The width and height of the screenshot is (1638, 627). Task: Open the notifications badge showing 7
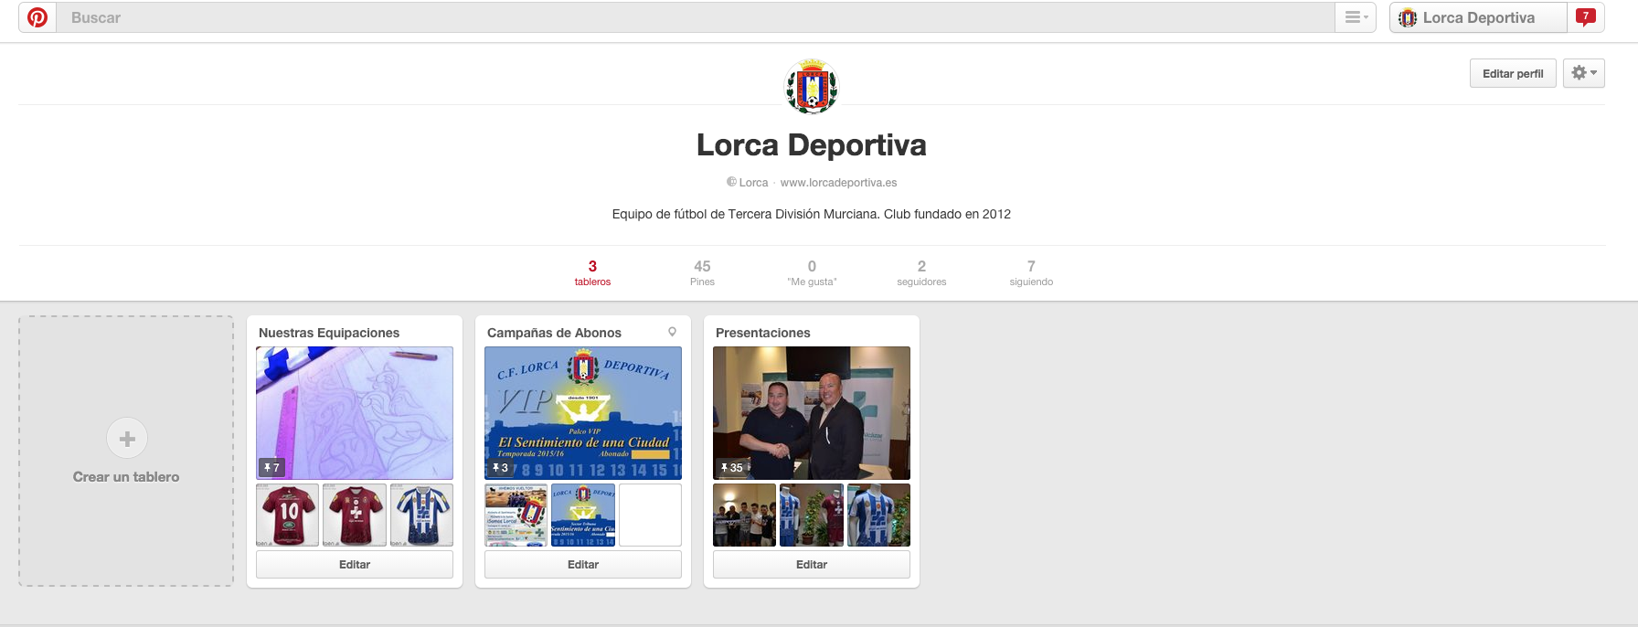[x=1586, y=17]
